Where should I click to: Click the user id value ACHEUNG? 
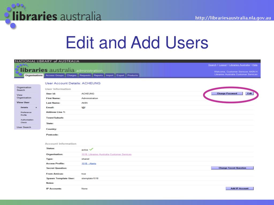(88, 94)
